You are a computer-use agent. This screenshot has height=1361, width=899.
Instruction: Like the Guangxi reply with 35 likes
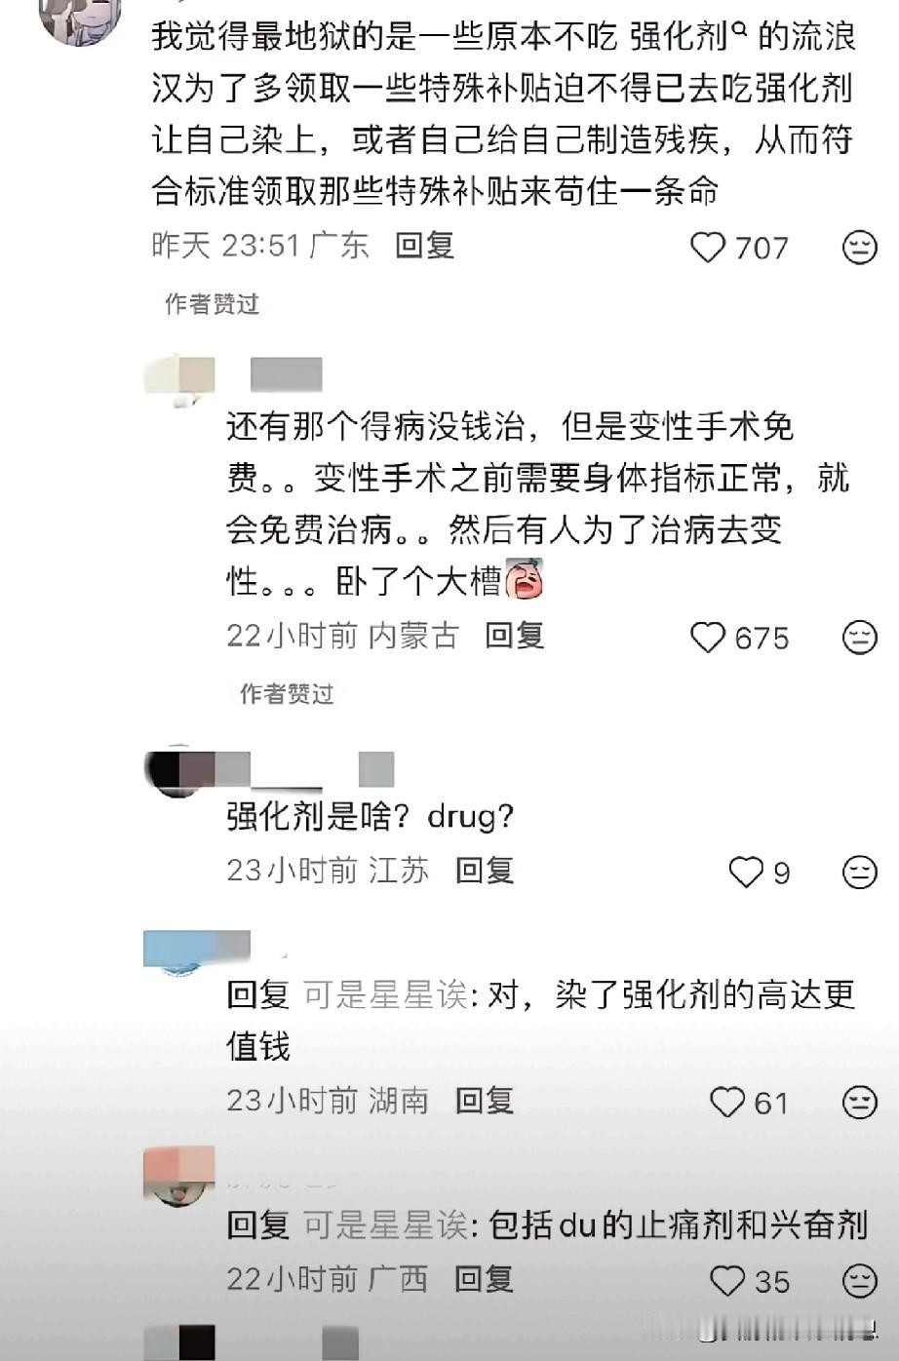click(x=727, y=1280)
